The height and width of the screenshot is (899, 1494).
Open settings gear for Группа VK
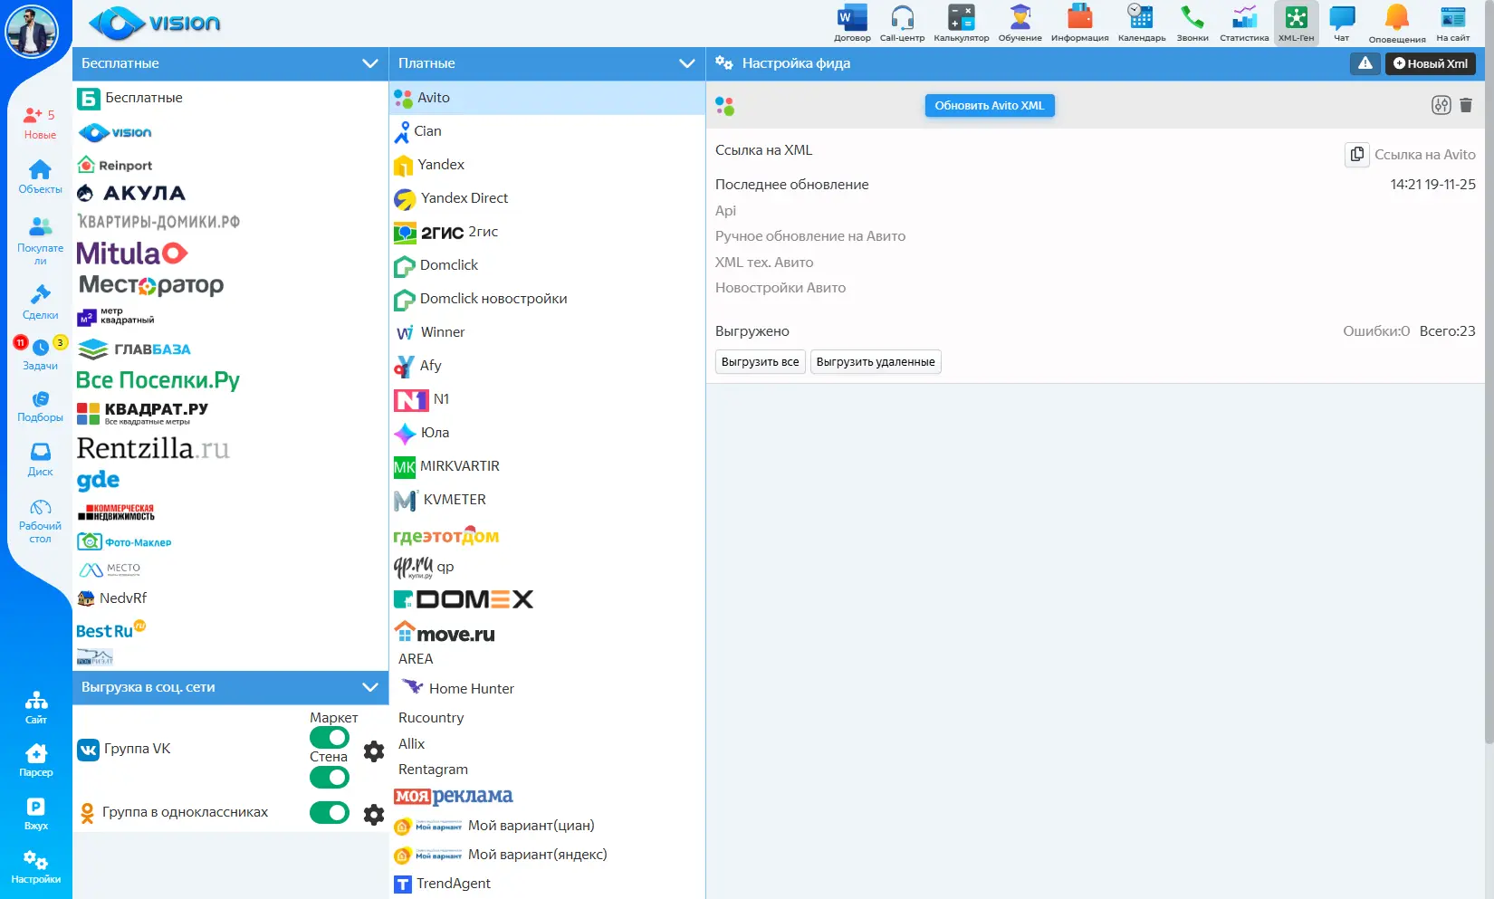click(374, 751)
